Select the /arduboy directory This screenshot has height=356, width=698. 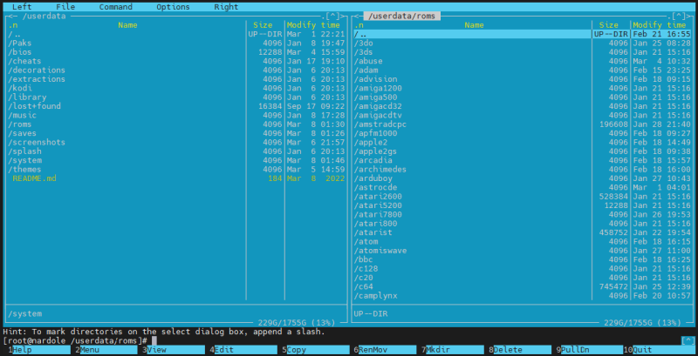[522, 178]
